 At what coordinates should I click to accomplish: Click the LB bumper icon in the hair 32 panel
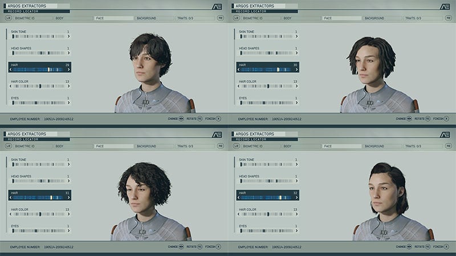click(x=236, y=146)
